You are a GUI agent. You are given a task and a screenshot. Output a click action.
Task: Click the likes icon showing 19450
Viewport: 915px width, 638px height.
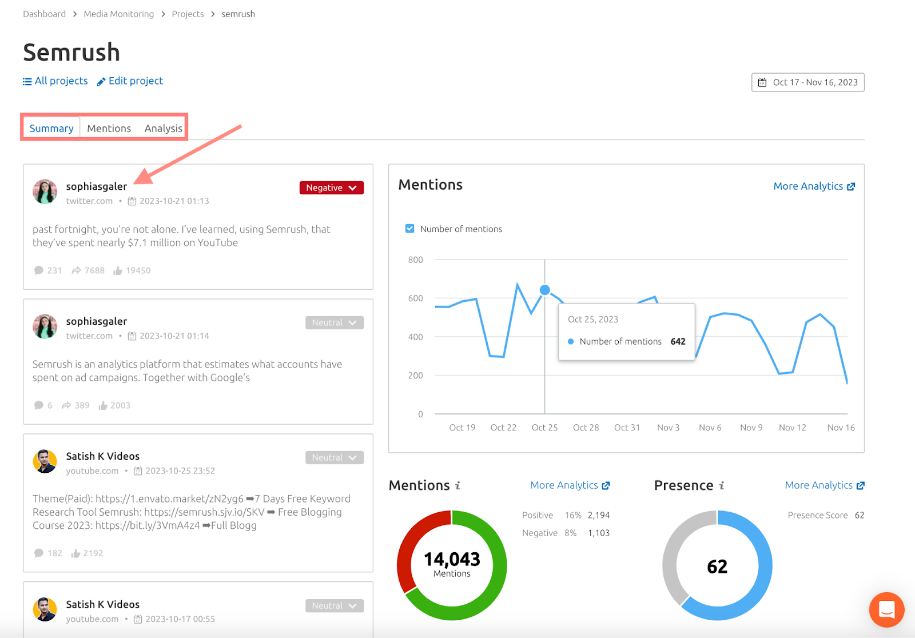coord(118,270)
